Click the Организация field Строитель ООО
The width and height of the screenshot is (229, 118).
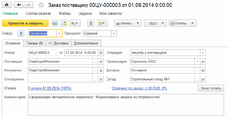[x=162, y=62]
